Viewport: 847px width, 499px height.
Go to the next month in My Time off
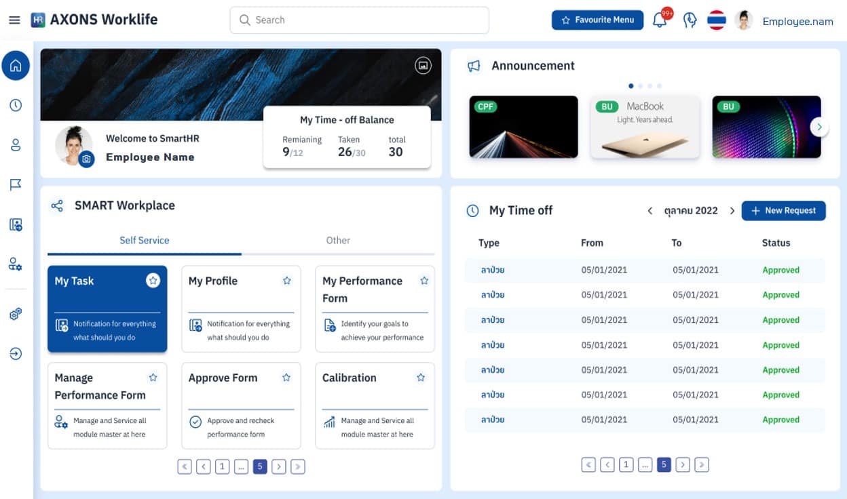point(732,211)
